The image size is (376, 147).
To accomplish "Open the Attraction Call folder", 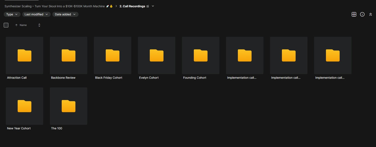I will (24, 55).
